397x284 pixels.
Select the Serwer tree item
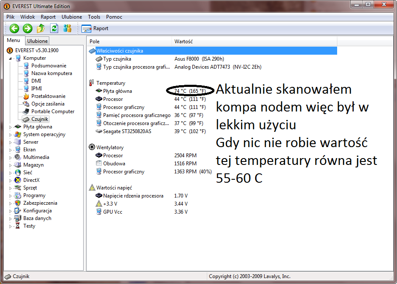(x=31, y=142)
